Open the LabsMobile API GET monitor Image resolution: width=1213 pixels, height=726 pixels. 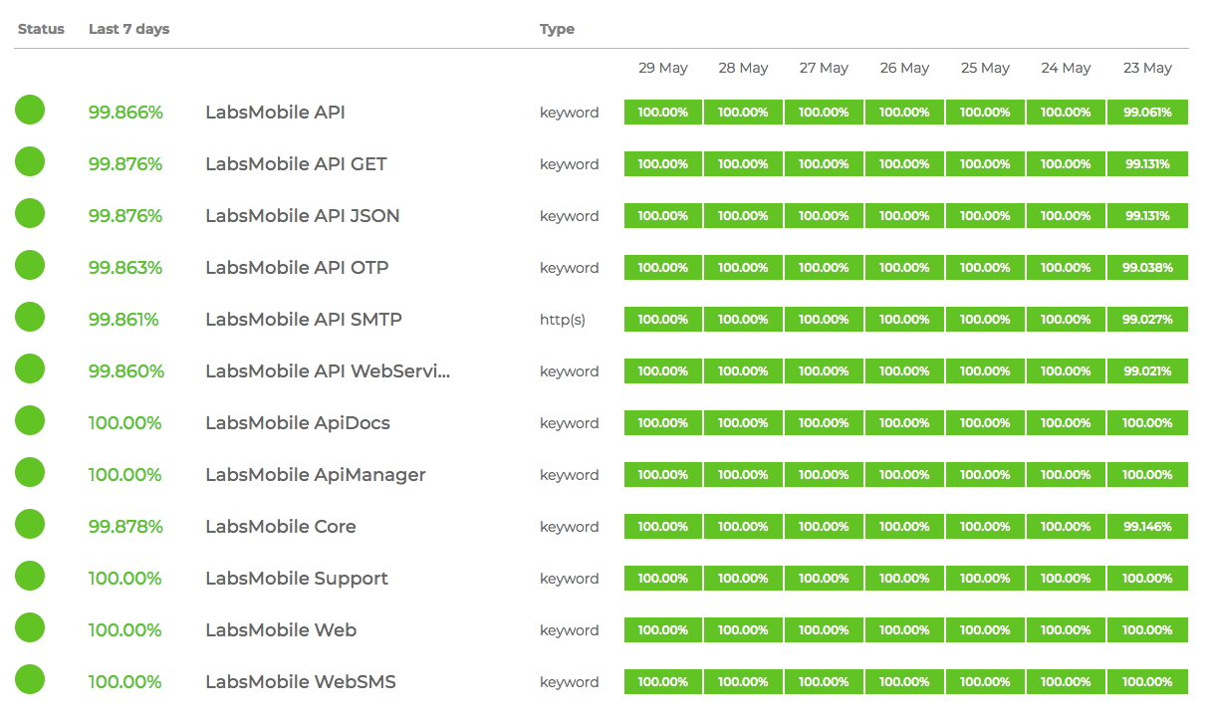point(296,164)
